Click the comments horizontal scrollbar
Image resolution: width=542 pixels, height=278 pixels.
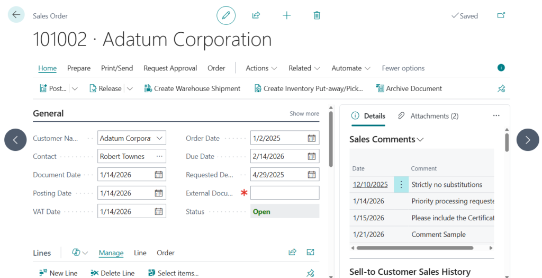[414, 247]
